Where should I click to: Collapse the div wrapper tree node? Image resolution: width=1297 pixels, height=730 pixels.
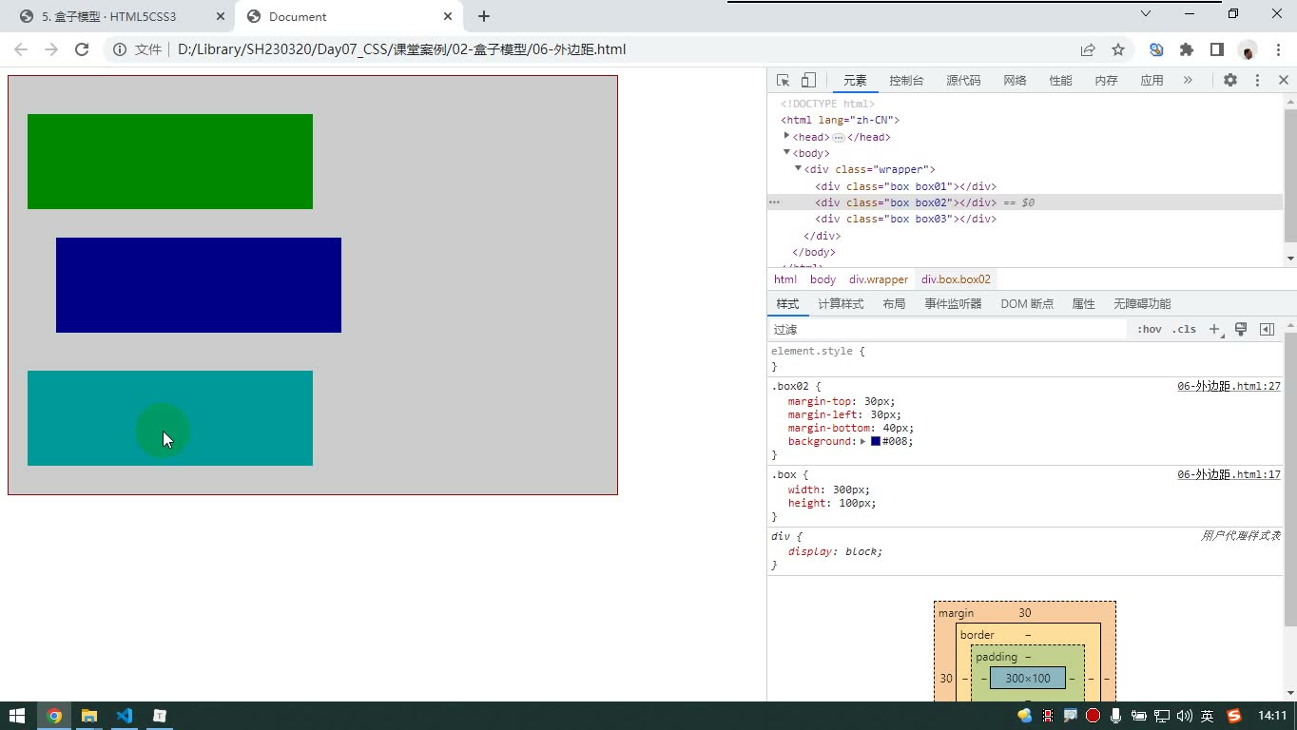(798, 168)
